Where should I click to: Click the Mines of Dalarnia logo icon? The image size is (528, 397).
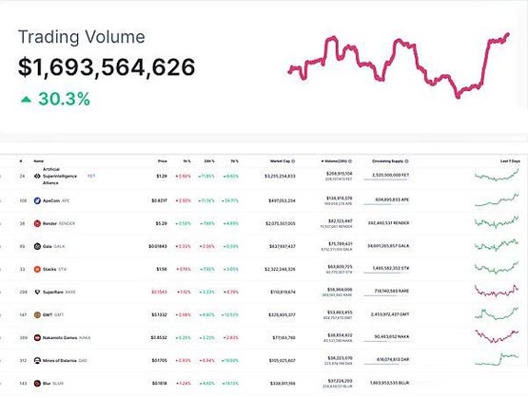coord(37,361)
